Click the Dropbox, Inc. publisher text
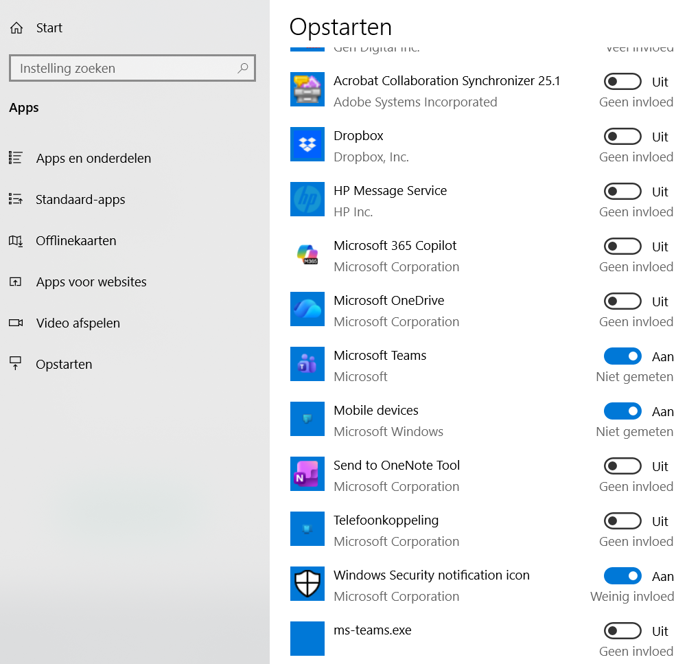 371,157
